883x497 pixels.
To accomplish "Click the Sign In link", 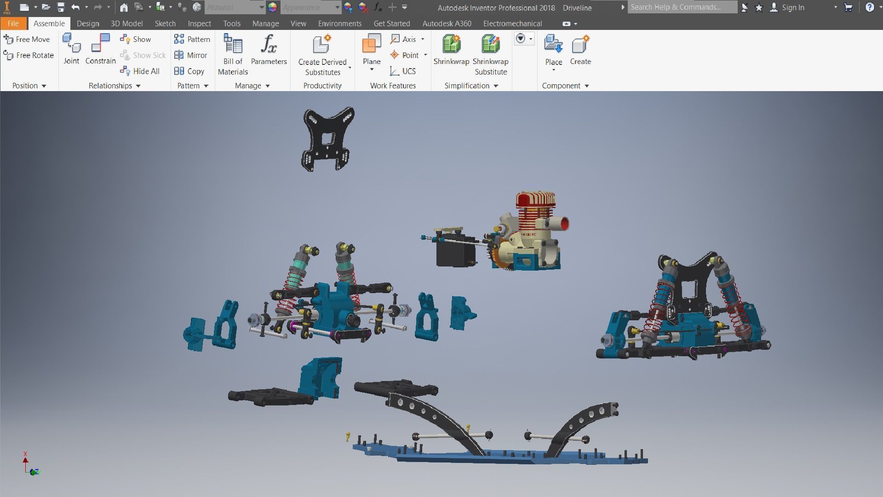I will tap(793, 7).
